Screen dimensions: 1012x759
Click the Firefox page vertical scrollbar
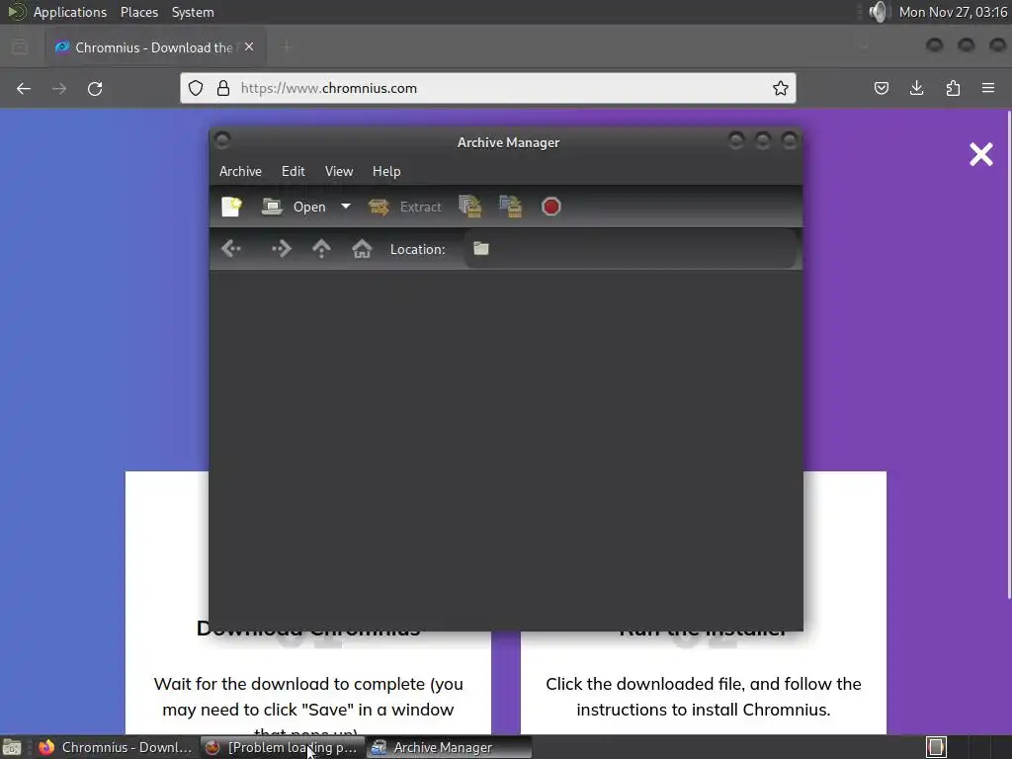coord(1008,355)
